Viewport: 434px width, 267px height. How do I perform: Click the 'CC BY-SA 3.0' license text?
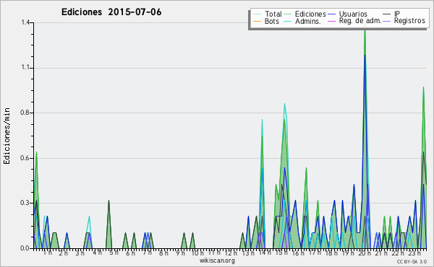[412, 261]
